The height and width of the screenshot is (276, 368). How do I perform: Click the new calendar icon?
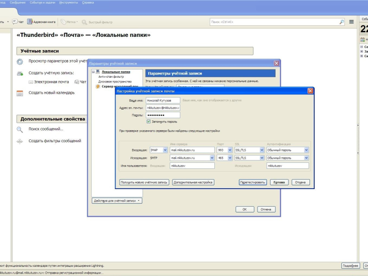click(x=20, y=93)
